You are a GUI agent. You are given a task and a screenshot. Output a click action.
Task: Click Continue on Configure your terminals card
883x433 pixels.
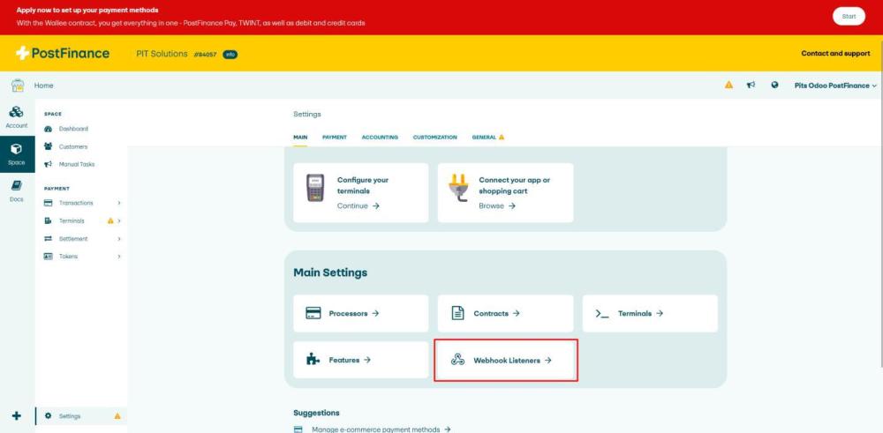[358, 205]
